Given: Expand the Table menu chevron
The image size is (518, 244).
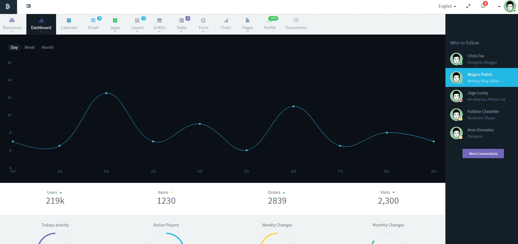Looking at the screenshot, I should click(181, 32).
